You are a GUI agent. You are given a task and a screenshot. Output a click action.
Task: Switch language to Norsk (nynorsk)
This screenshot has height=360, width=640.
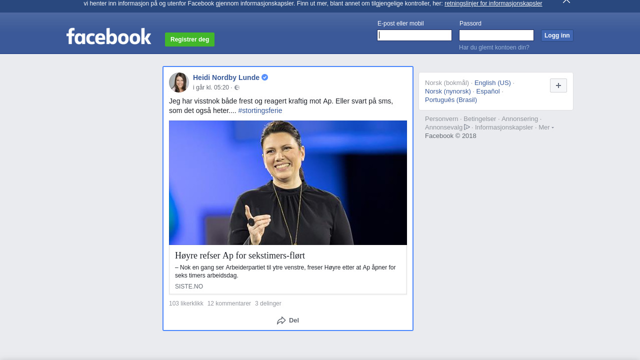[x=448, y=91]
